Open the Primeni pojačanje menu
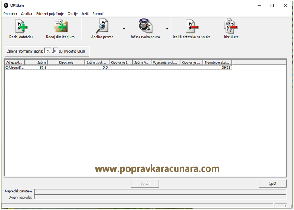This screenshot has width=294, height=210. [x=50, y=14]
